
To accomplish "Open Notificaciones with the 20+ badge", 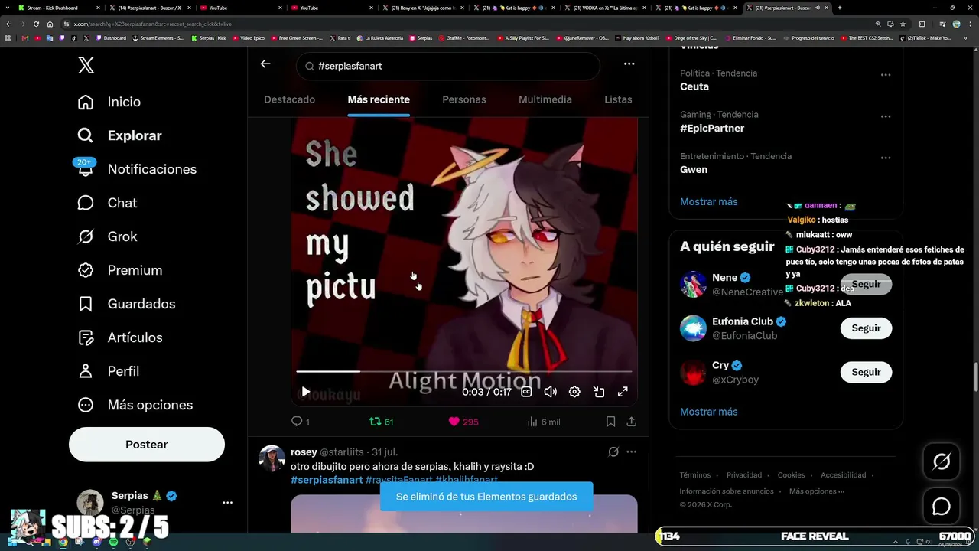I will pyautogui.click(x=136, y=169).
